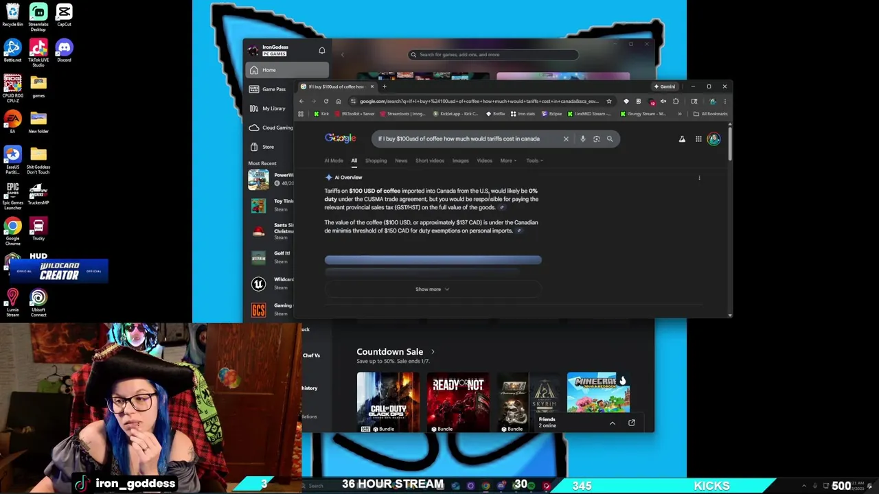Screen dimensions: 879x494
Task: Open Home in the Xbox app sidebar
Action: (287, 70)
